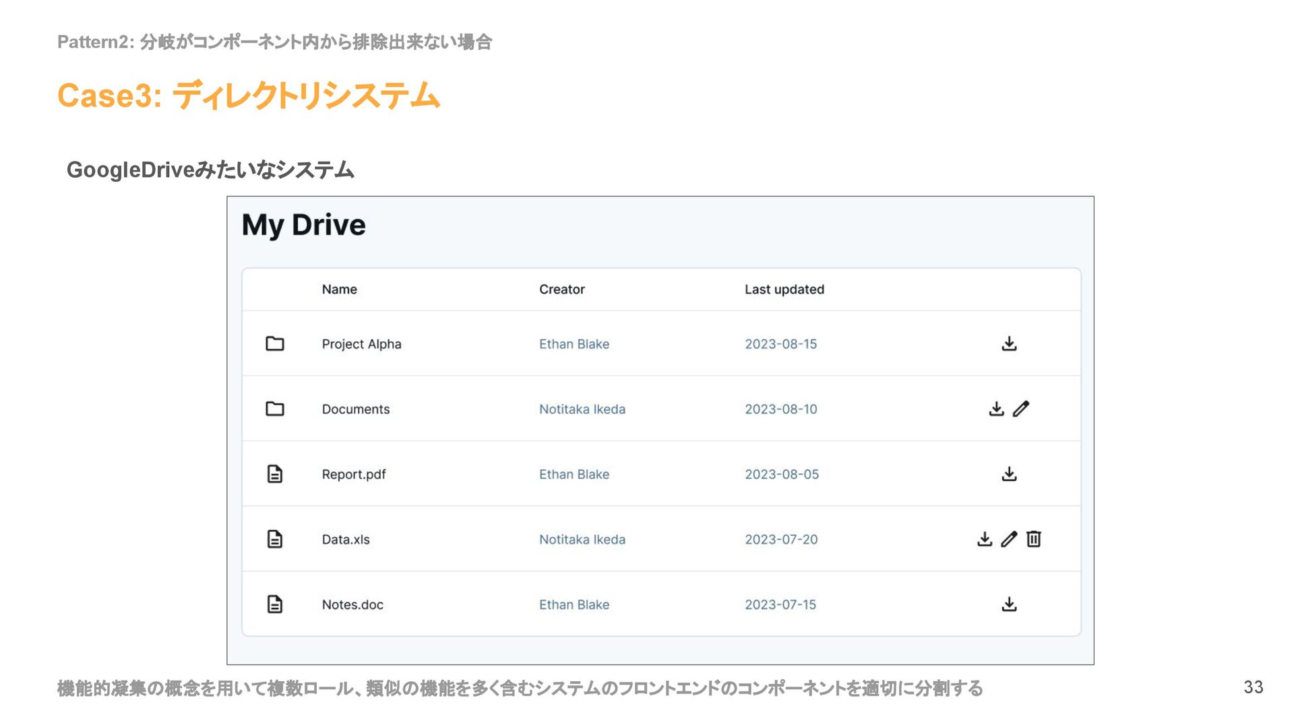Download Report.pdf file

tap(1009, 474)
